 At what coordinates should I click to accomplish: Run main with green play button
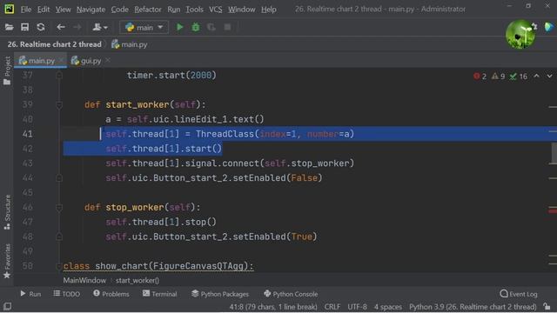click(180, 27)
